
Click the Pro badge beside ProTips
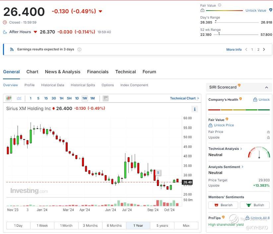pyautogui.click(x=223, y=217)
